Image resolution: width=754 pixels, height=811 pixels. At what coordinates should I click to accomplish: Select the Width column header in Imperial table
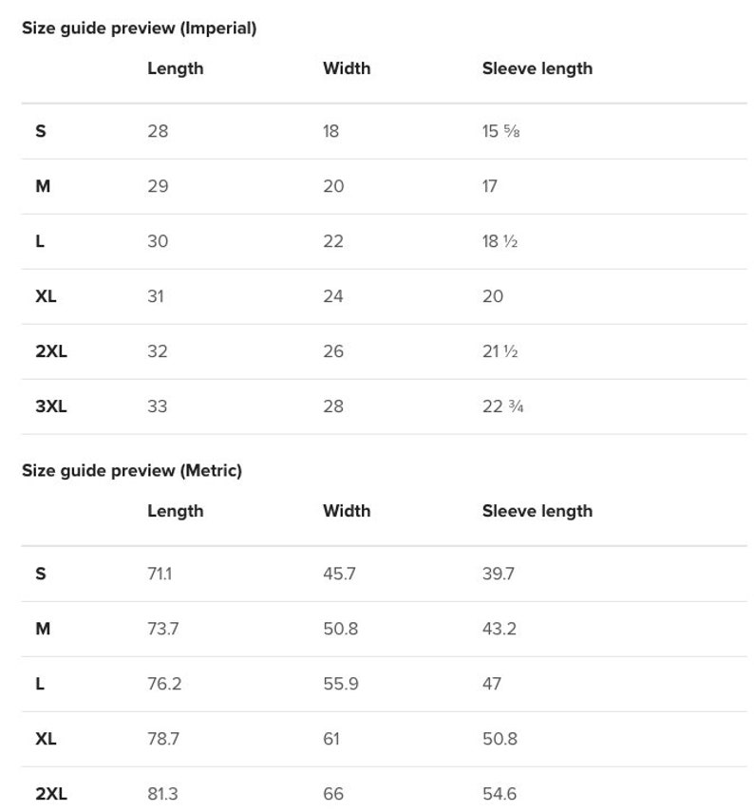[x=347, y=68]
